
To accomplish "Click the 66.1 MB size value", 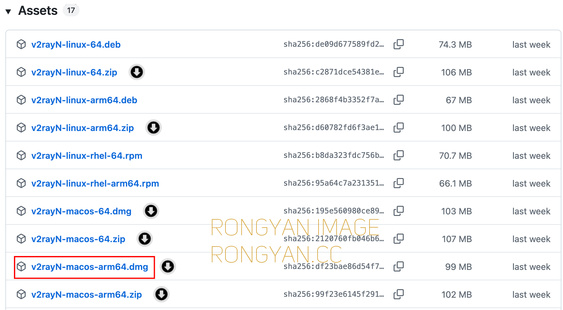I will click(455, 183).
